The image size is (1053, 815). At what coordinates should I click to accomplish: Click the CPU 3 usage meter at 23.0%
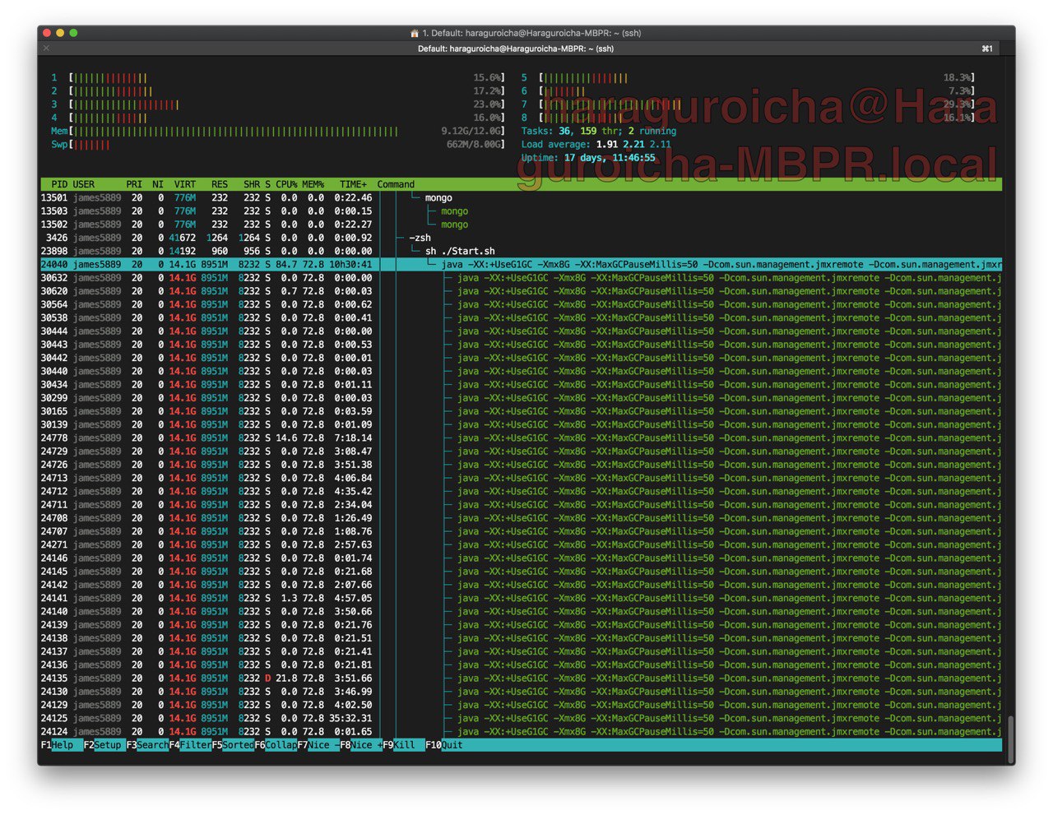tap(278, 104)
